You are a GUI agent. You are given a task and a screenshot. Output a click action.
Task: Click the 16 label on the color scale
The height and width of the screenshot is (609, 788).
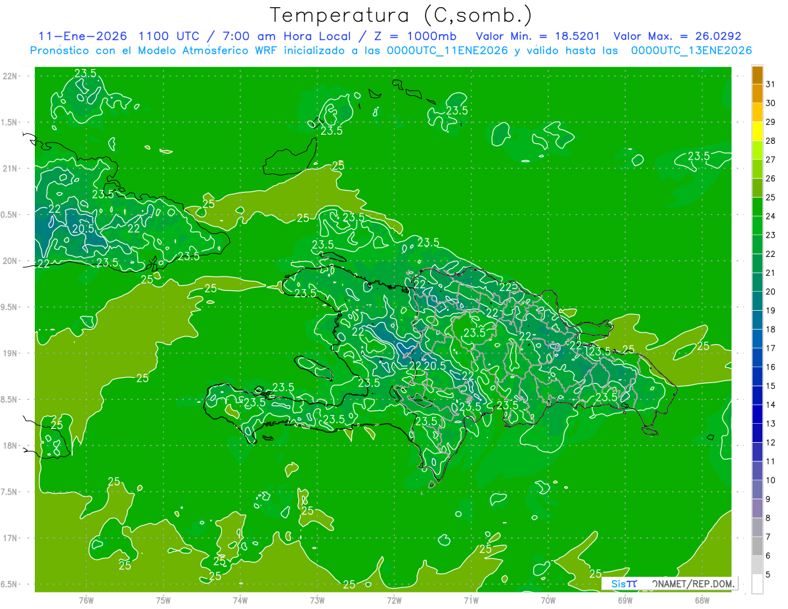click(771, 367)
